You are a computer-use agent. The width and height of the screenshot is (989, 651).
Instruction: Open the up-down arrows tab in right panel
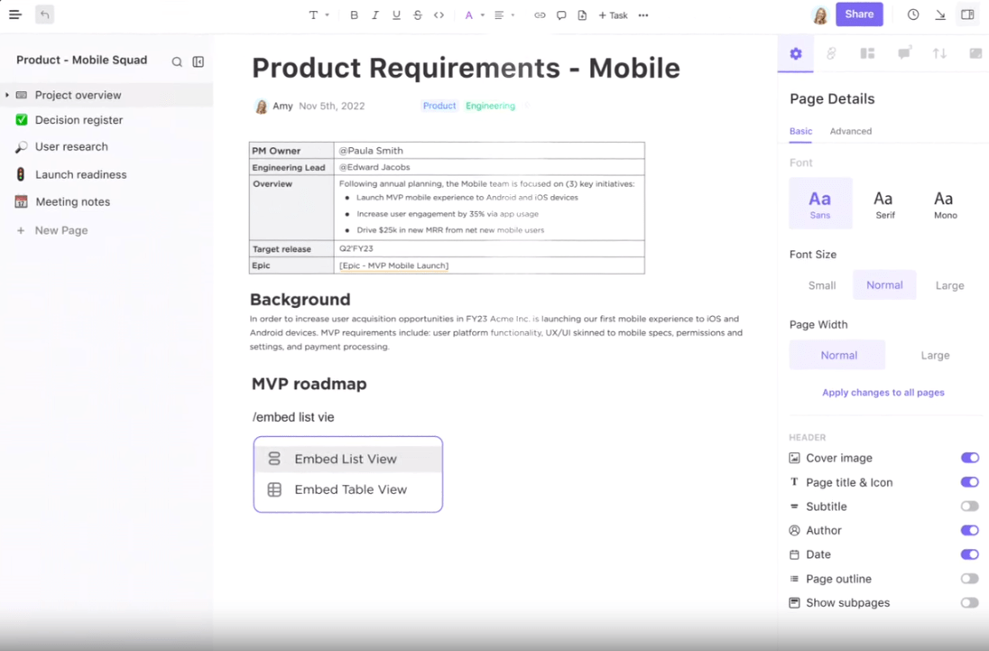[939, 53]
